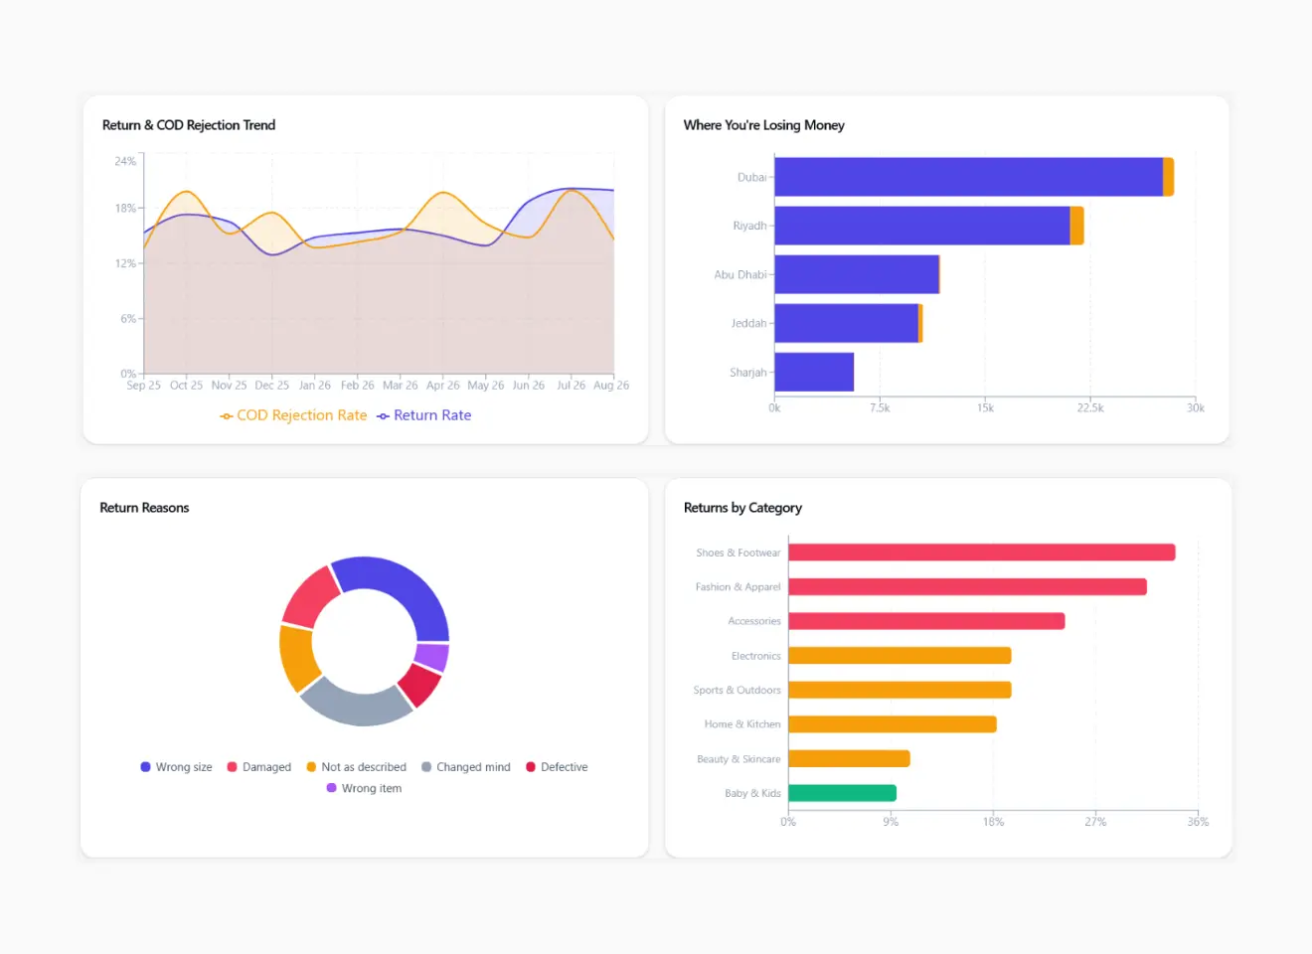
Task: Click the orange segment of the Riyadh bar
Action: [x=1077, y=226]
